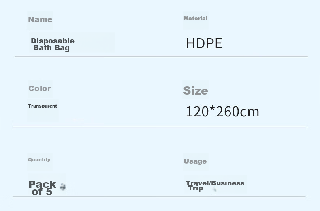Click the blurred smudge beside Pack of 5
This screenshot has width=320, height=211.
pyautogui.click(x=63, y=187)
